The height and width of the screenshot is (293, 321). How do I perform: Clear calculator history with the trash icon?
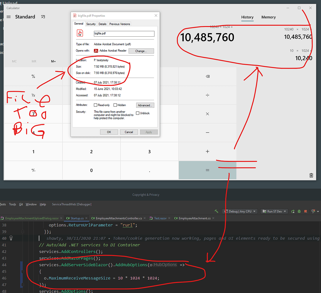(x=311, y=175)
